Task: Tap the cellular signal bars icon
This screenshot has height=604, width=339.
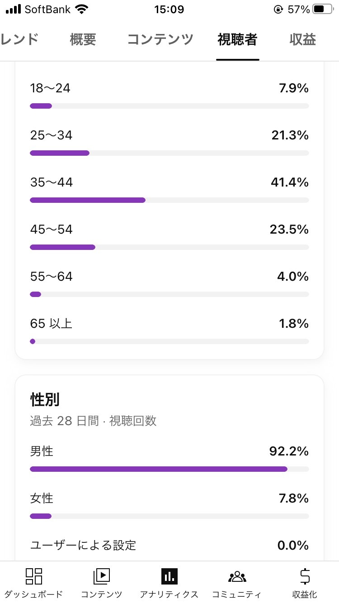Action: click(14, 10)
